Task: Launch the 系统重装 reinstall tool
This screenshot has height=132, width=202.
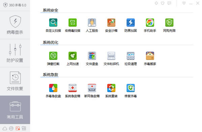Action: click(x=111, y=88)
